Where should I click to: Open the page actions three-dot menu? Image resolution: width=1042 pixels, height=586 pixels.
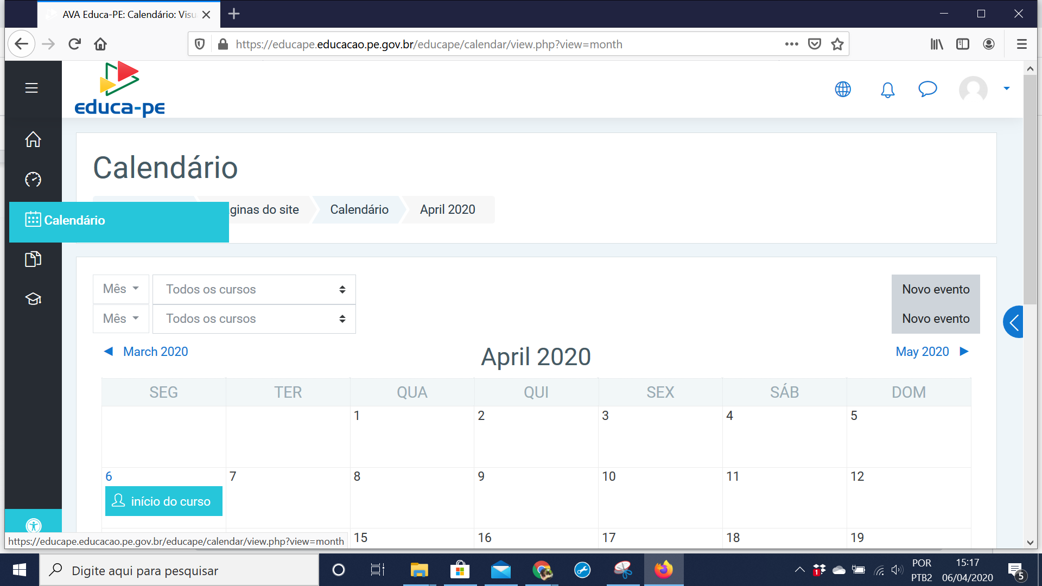pyautogui.click(x=791, y=44)
